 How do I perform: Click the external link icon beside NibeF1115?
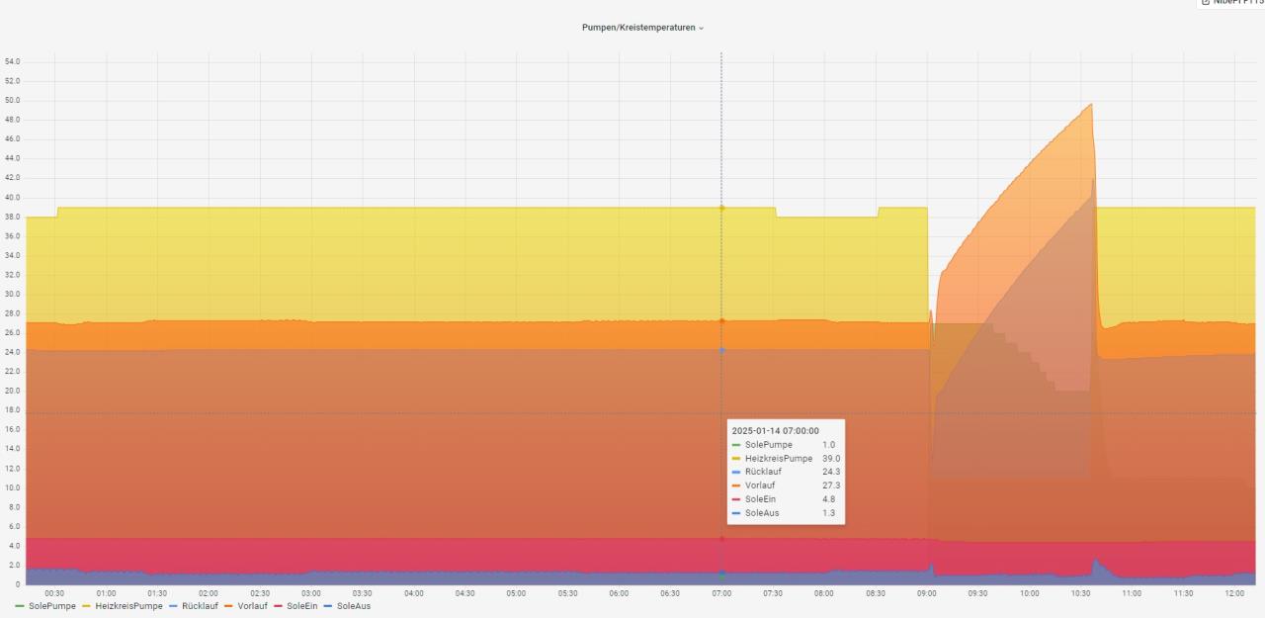point(1205,3)
